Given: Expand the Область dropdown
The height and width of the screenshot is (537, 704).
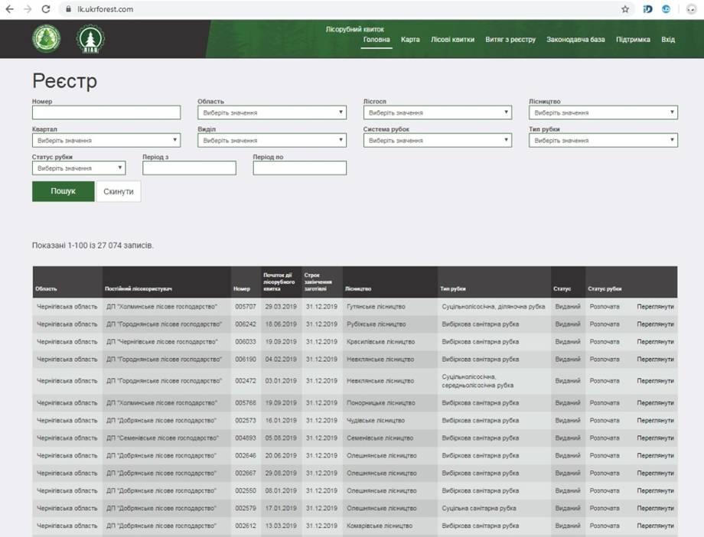Looking at the screenshot, I should click(x=272, y=112).
